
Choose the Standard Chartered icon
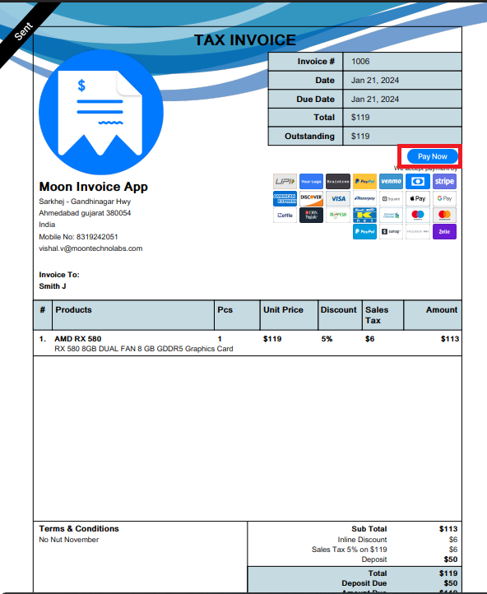[392, 216]
